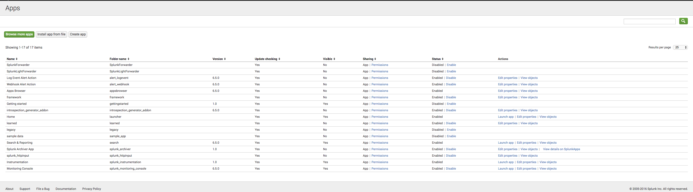The width and height of the screenshot is (693, 192).
Task: Open the Documentation footer link
Action: coord(66,189)
